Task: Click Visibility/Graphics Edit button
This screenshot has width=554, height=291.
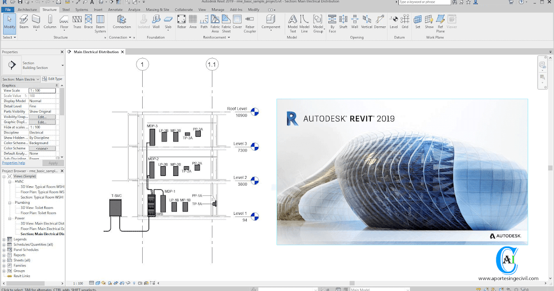Action: point(42,117)
